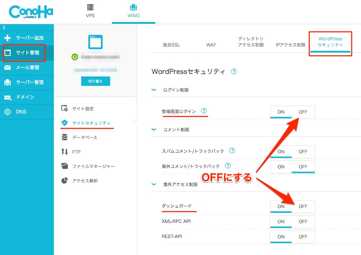Viewport: 361px width, 255px height.
Task: Select FTP menu item
Action: click(x=77, y=152)
